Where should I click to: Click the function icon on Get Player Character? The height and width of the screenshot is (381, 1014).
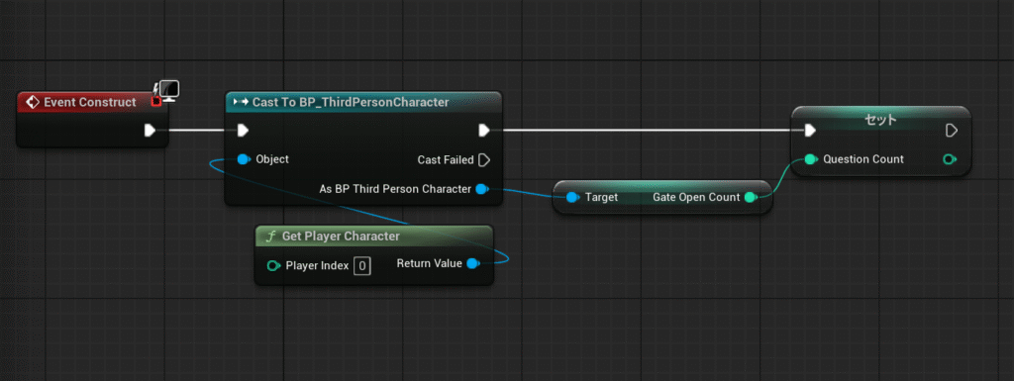coord(271,237)
